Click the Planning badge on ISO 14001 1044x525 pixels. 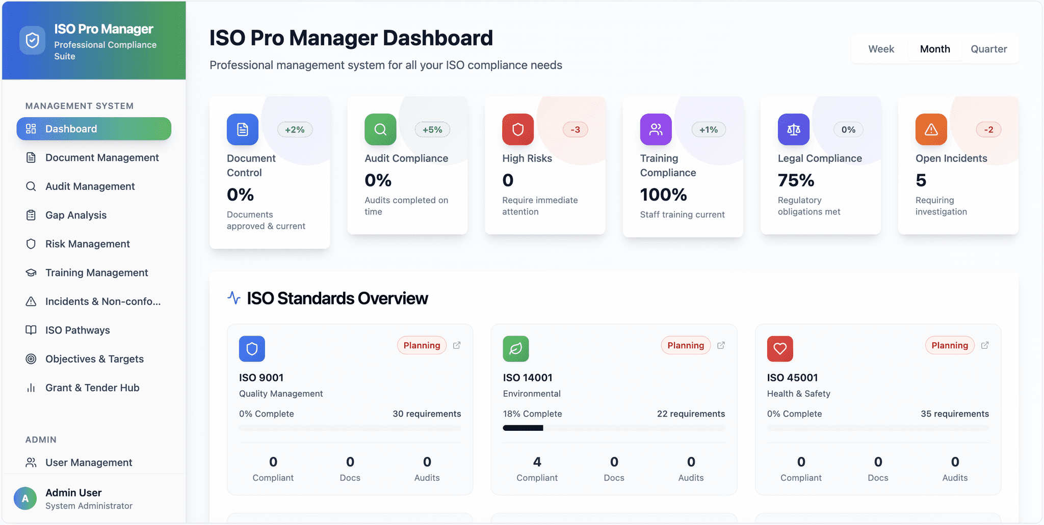click(685, 345)
